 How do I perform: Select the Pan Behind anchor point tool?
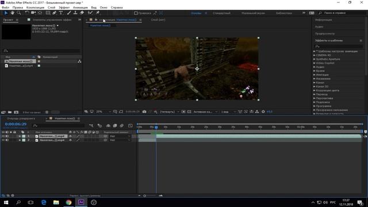tap(40, 13)
